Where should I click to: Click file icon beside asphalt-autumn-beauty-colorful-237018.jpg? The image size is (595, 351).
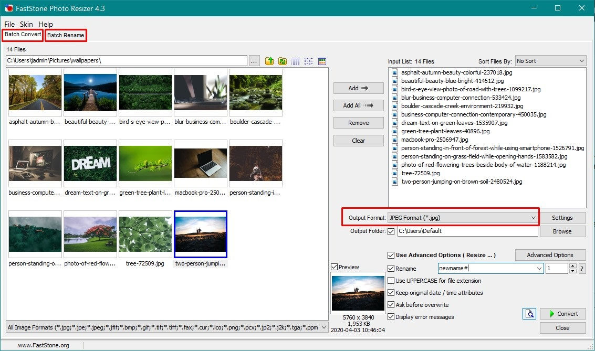pyautogui.click(x=395, y=72)
